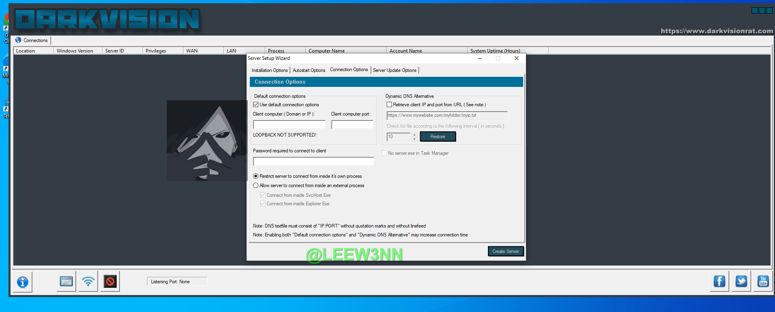Uncheck Use default connection options
This screenshot has height=312, width=775.
click(x=256, y=105)
